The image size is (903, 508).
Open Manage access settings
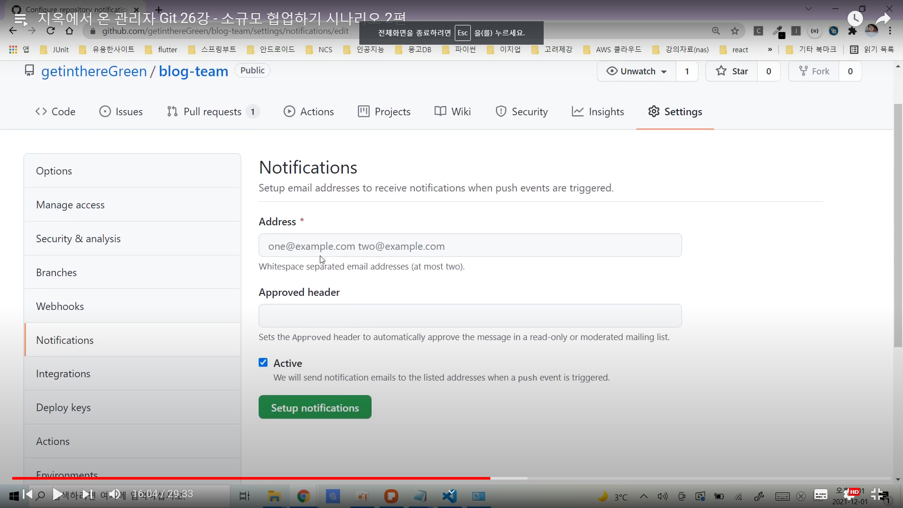point(133,205)
